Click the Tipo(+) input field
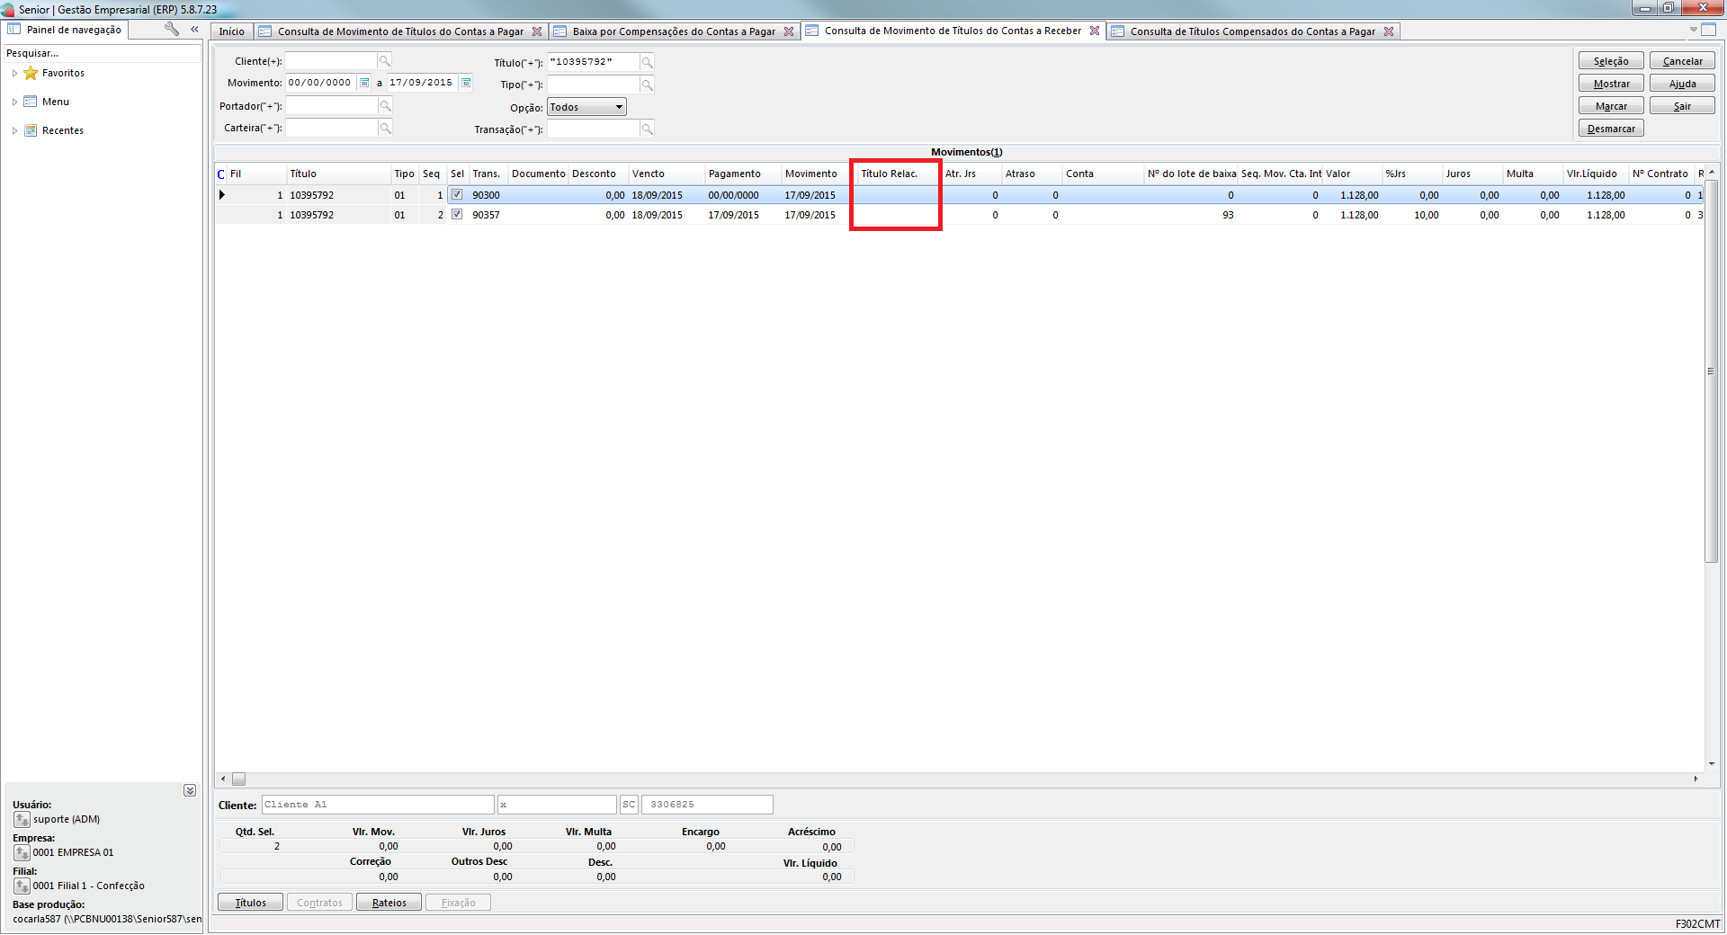Viewport: 1727px width, 935px height. [594, 85]
